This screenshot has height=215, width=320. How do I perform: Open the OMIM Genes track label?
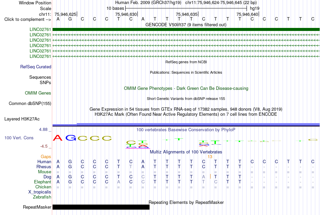coord(38,93)
